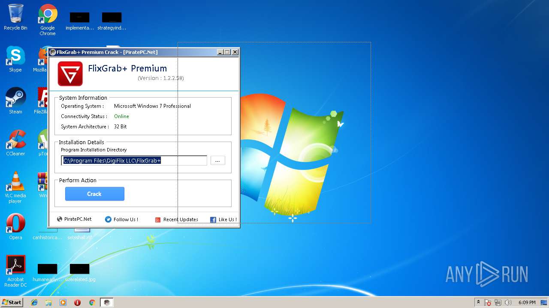Image resolution: width=549 pixels, height=308 pixels.
Task: Open the Chrome taskbar icon
Action: (x=92, y=302)
